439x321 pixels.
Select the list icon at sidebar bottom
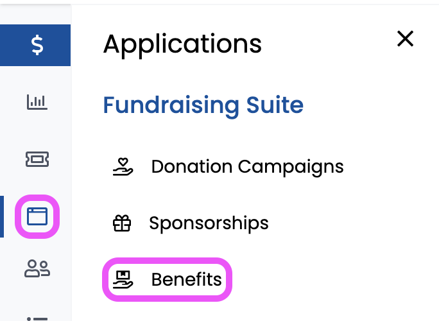37,319
